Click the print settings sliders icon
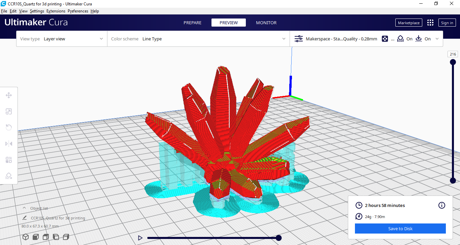Viewport: 460px width, 245px height. [299, 39]
